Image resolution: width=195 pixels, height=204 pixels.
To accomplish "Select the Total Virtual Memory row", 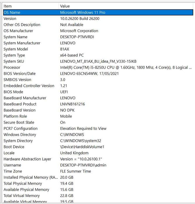I will (x=98, y=196).
